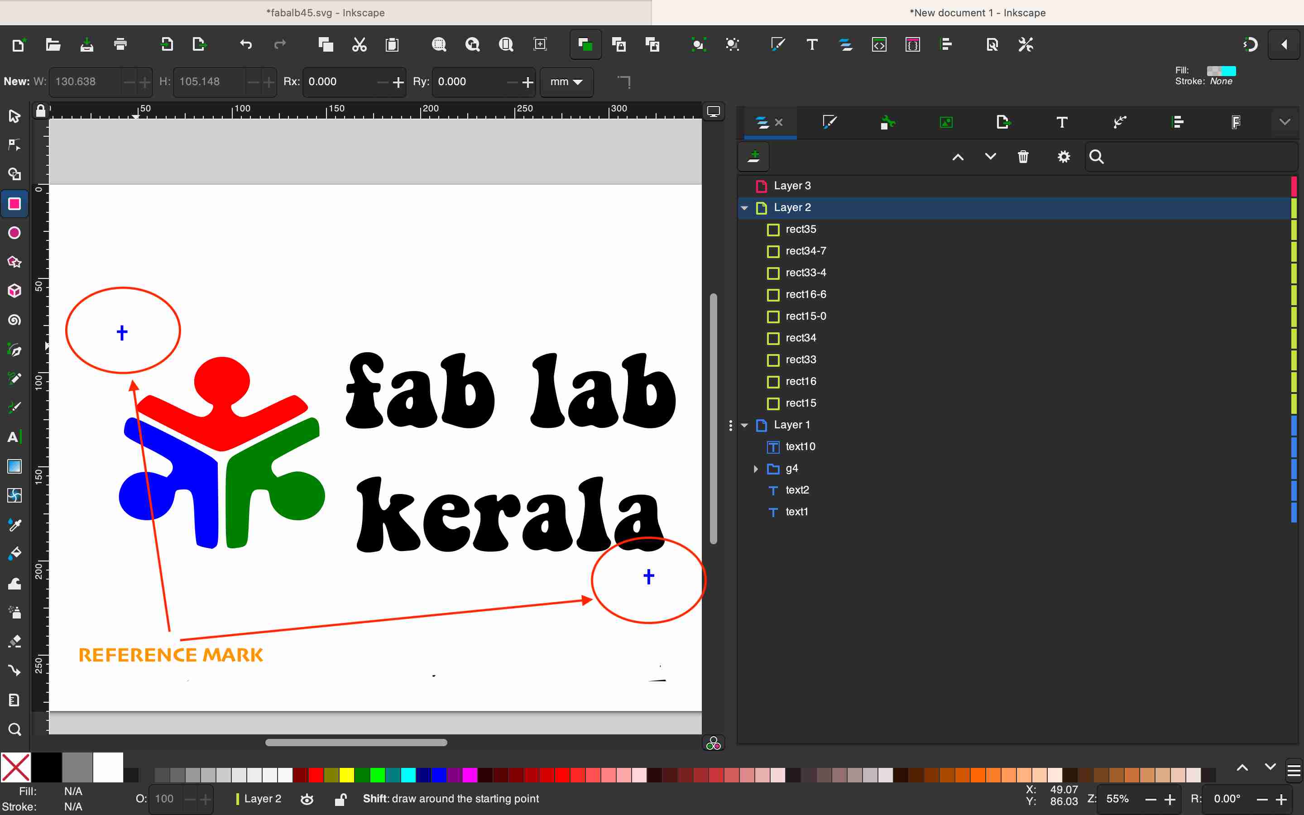Select the Tweak tool
Viewport: 1304px width, 815px height.
[x=14, y=583]
